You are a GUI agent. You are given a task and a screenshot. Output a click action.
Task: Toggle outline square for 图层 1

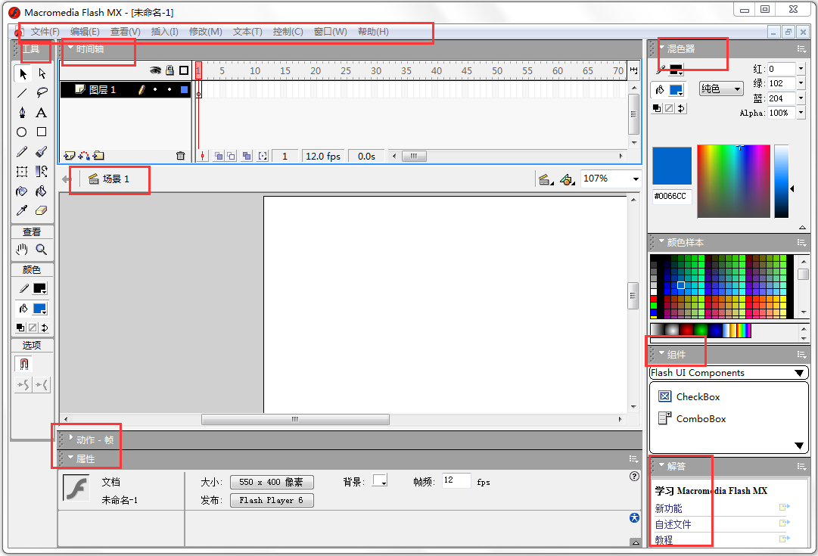(184, 90)
